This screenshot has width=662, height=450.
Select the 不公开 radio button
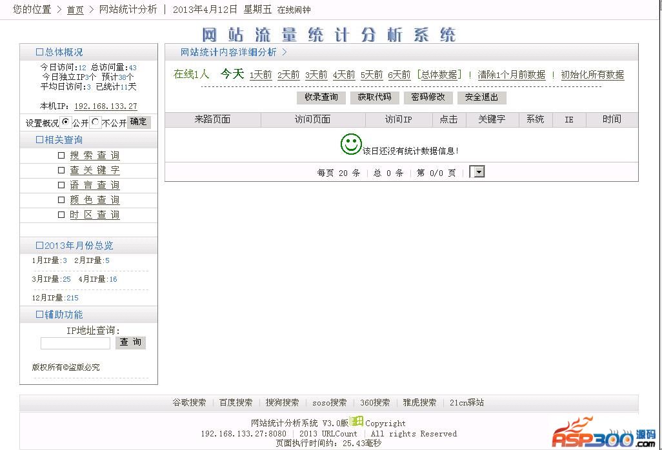click(x=95, y=122)
